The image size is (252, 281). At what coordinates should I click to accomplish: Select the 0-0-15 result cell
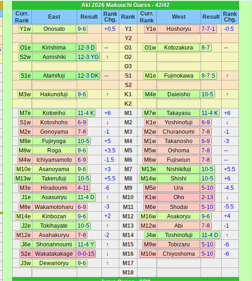(86, 253)
